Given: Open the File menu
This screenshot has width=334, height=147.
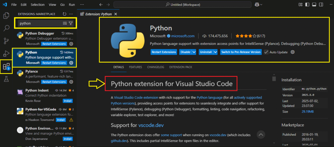Looking at the screenshot, I should pos(14,5).
